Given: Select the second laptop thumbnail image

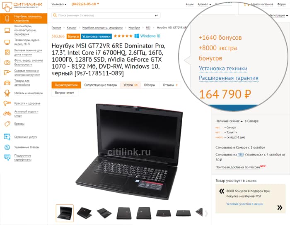Looking at the screenshot, I should (x=85, y=213).
